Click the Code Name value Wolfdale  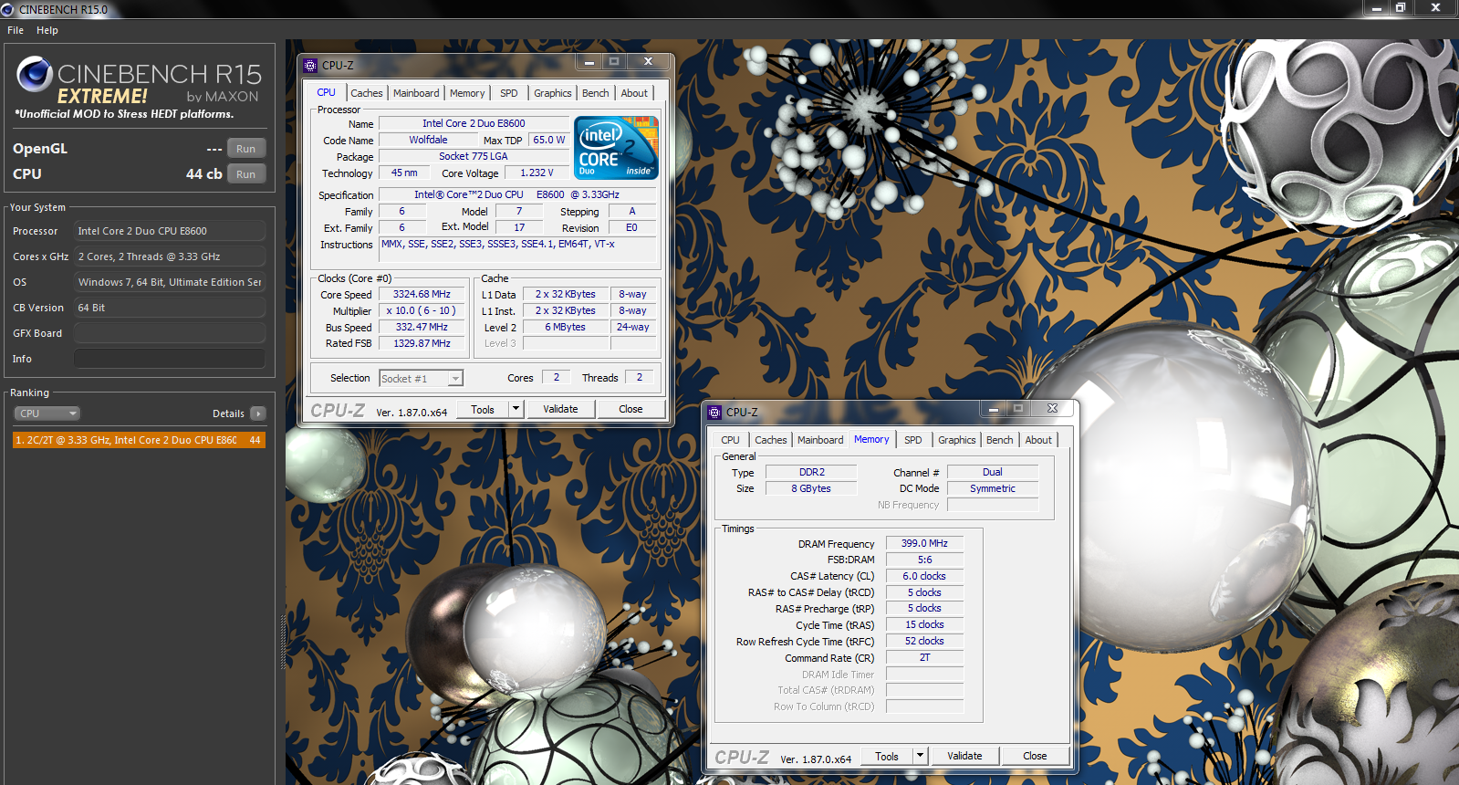[428, 140]
